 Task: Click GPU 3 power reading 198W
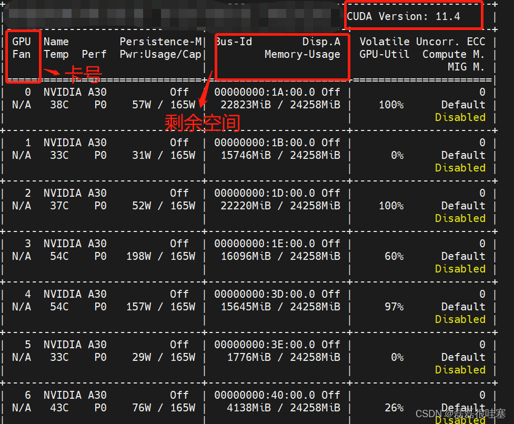click(x=138, y=256)
